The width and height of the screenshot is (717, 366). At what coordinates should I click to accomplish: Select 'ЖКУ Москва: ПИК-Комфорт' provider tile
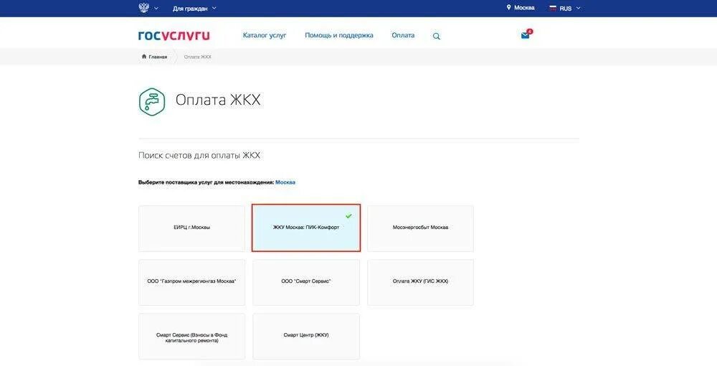(x=306, y=227)
